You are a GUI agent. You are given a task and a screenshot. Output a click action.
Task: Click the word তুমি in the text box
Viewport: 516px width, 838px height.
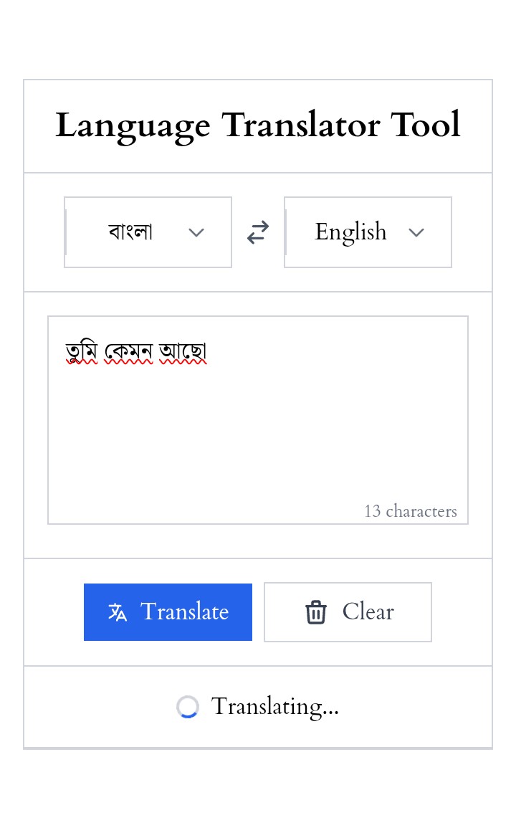[x=82, y=352]
